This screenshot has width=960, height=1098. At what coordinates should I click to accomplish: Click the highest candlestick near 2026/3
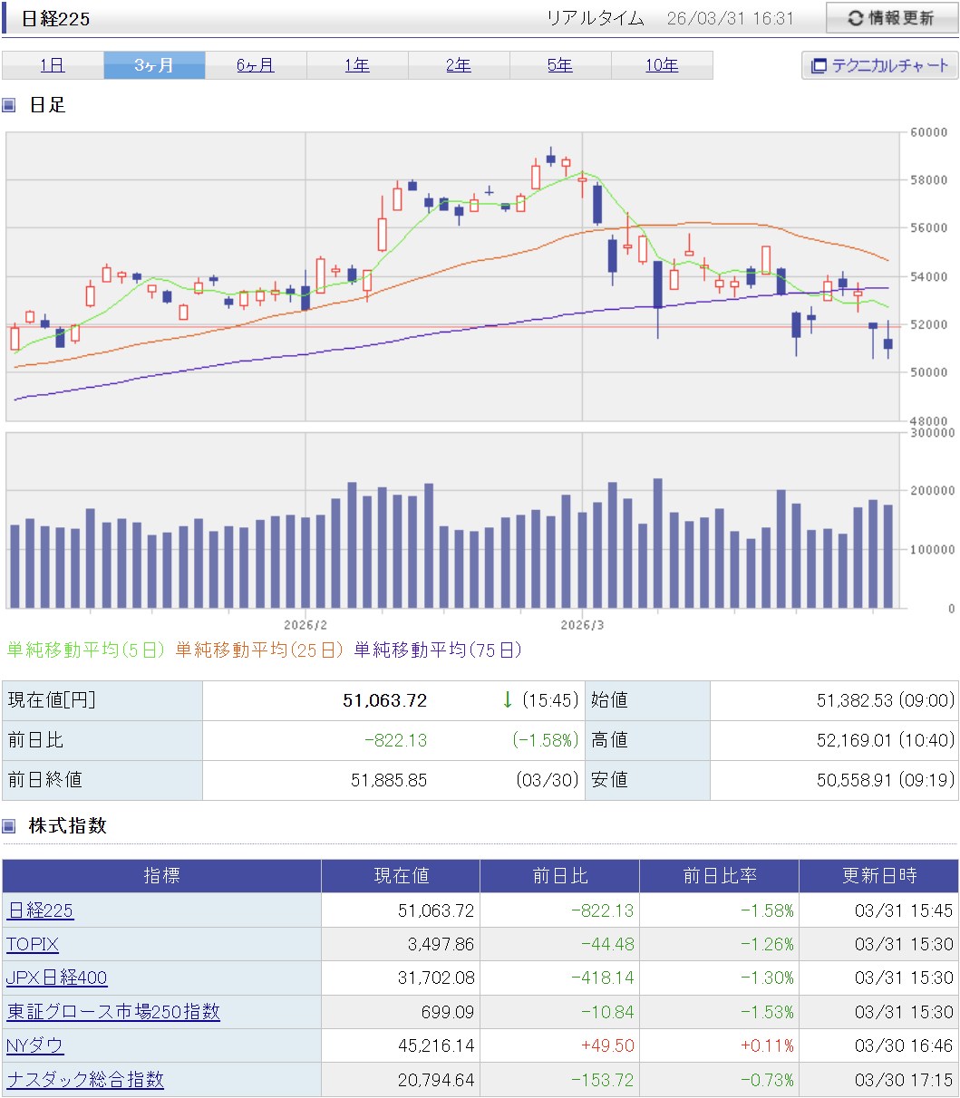click(x=550, y=159)
